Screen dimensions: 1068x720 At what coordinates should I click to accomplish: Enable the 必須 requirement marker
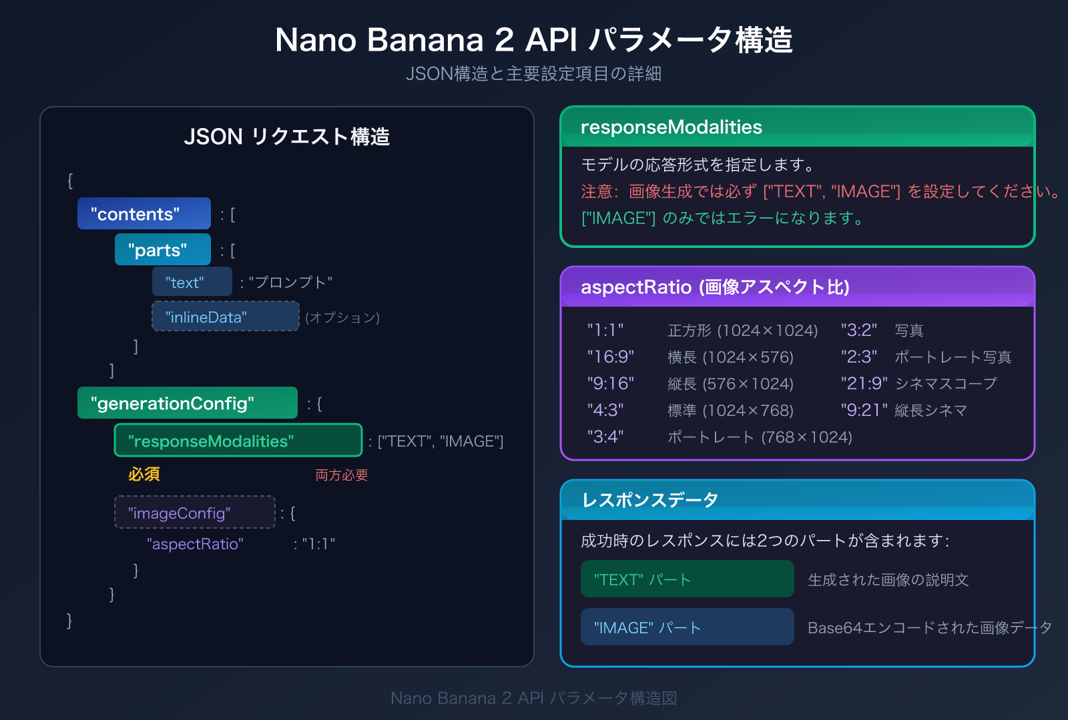[x=143, y=474]
